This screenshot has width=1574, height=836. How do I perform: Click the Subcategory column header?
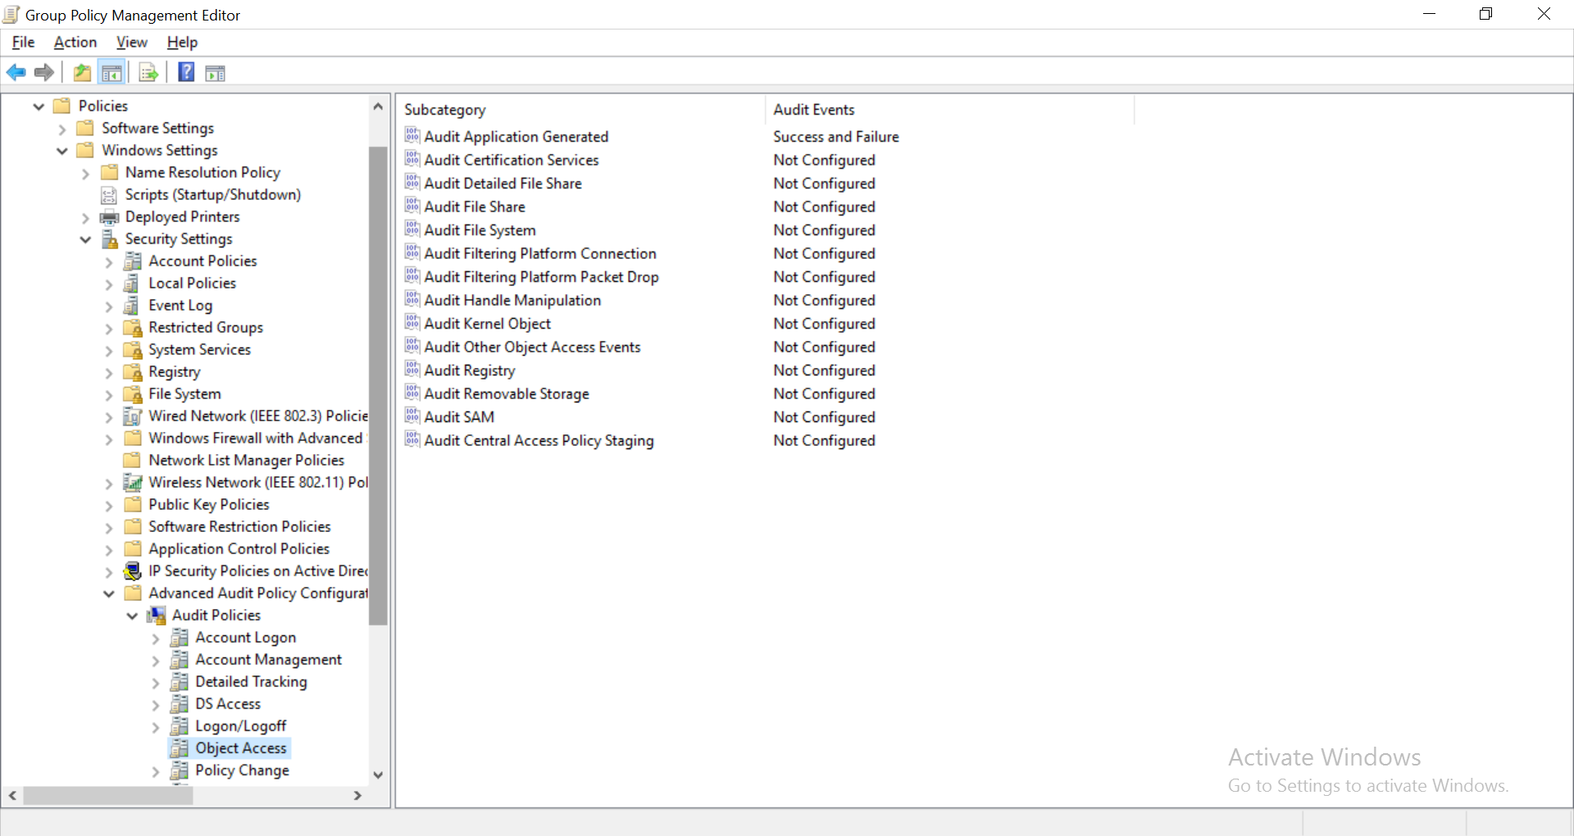tap(445, 110)
